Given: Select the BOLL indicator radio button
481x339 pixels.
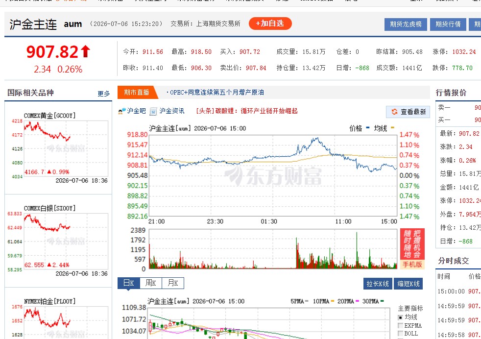Looking at the screenshot, I should point(400,334).
